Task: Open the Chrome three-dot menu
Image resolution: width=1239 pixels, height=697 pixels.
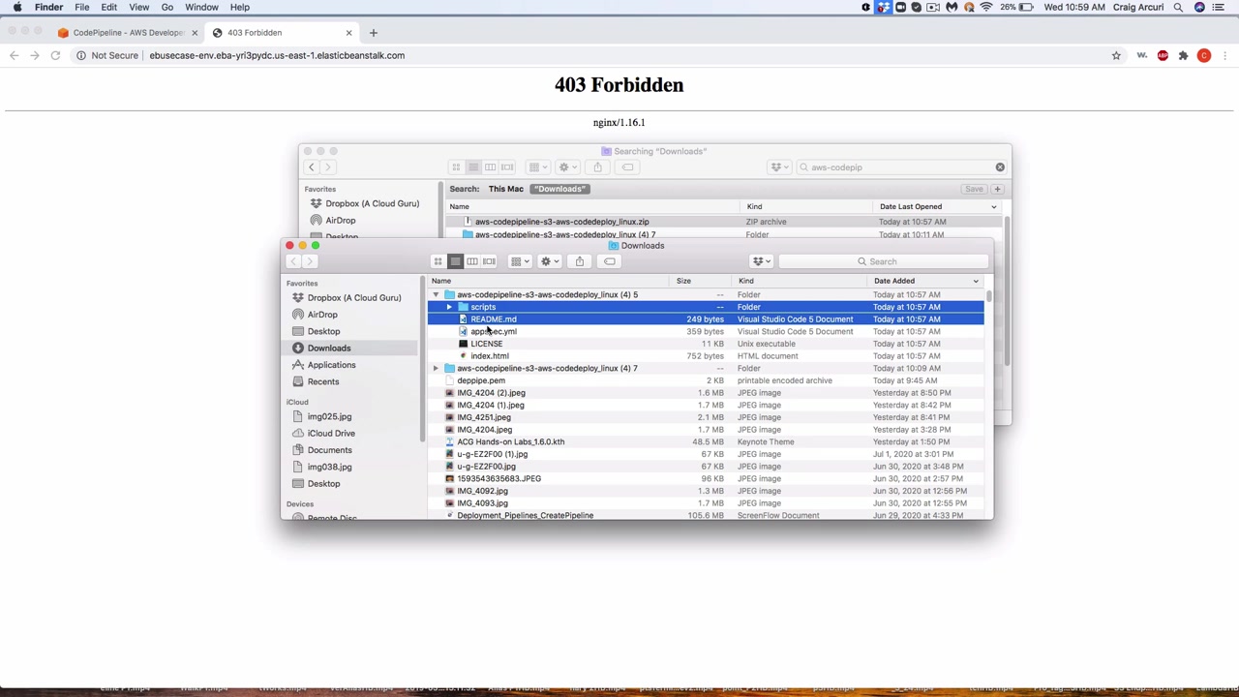Action: (1224, 55)
